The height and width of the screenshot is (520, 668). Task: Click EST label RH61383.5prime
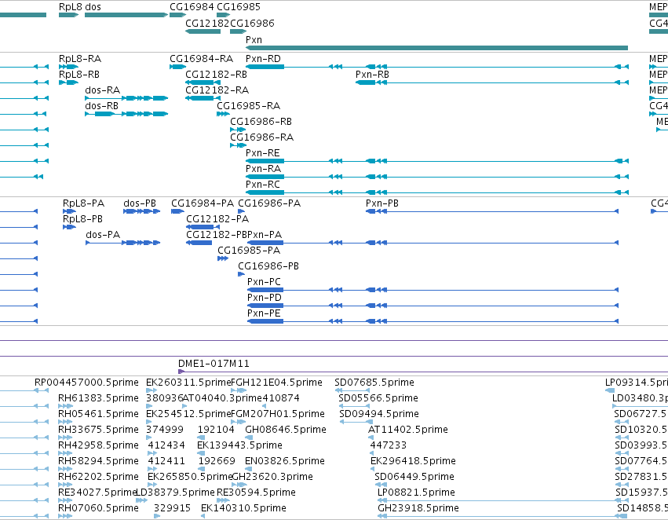click(98, 398)
